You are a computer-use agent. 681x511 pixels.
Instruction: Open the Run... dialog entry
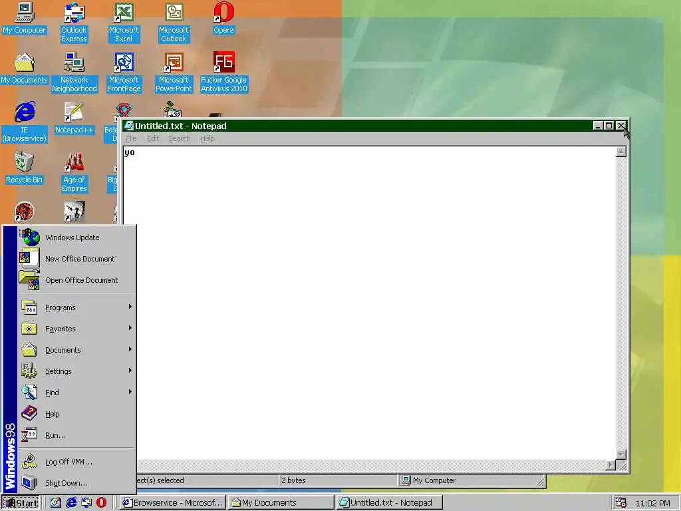(x=77, y=435)
